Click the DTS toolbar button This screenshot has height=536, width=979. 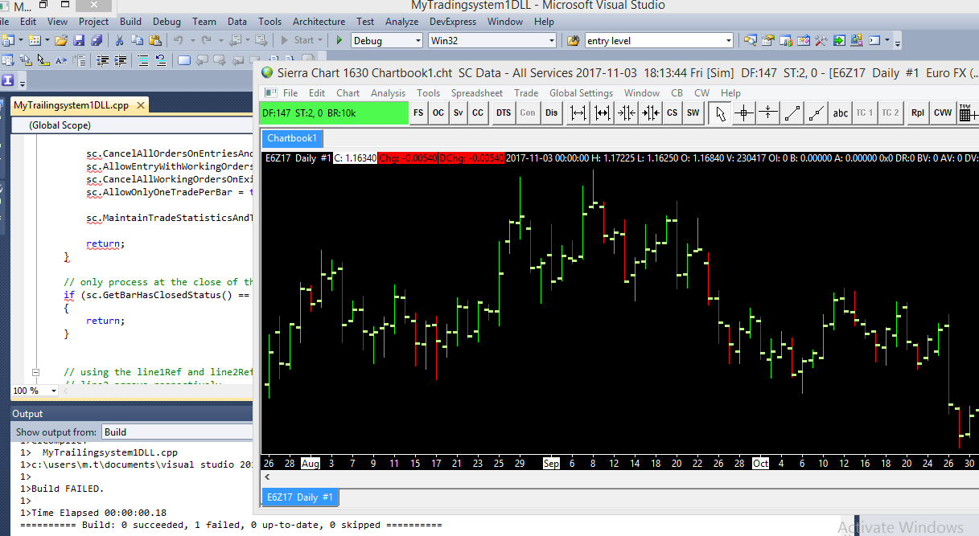504,113
